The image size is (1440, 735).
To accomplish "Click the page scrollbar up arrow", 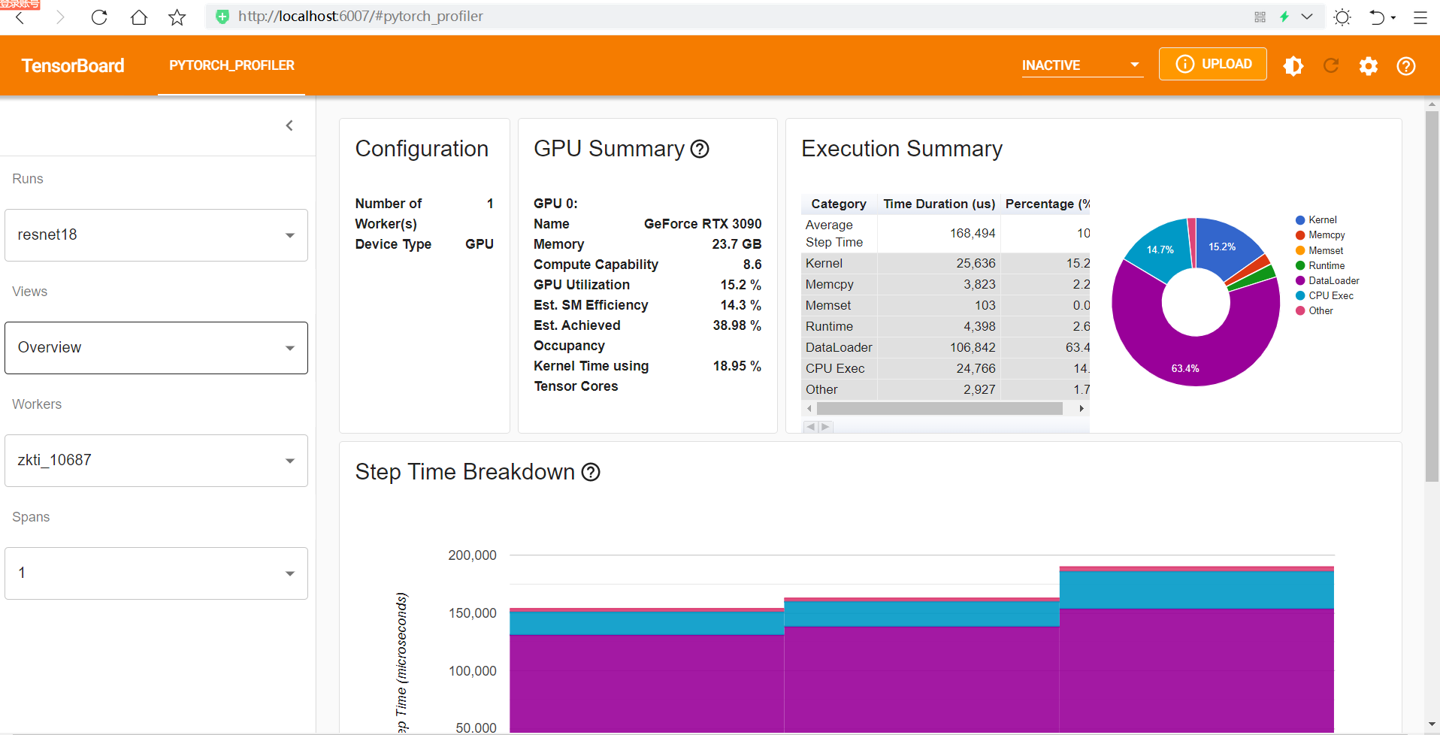I will point(1432,104).
